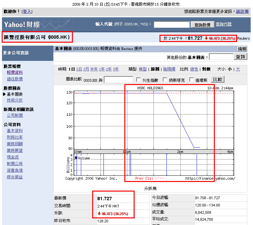
Task: Open 業務回顧 in the sidebar
Action: (x=15, y=144)
